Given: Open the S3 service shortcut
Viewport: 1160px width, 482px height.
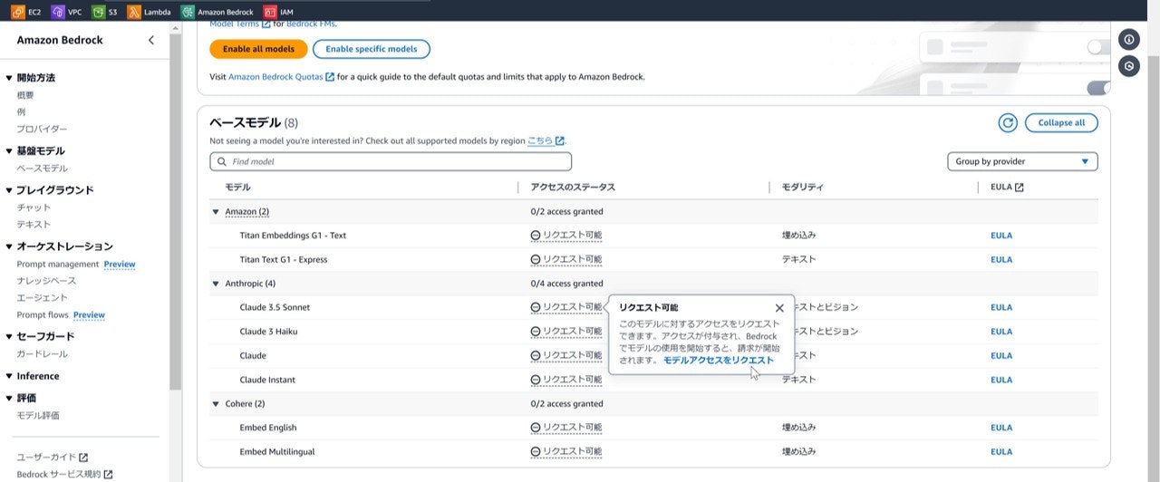Looking at the screenshot, I should [105, 11].
